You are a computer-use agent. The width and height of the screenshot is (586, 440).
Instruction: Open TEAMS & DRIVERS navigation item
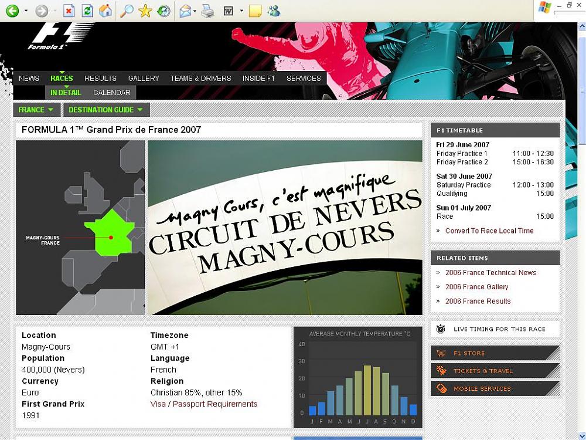point(200,78)
